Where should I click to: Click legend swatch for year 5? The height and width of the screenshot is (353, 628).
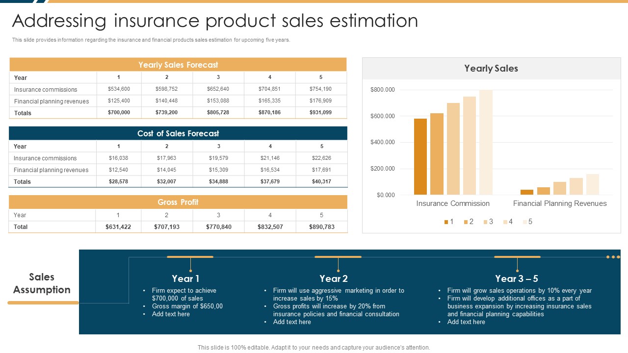[524, 222]
